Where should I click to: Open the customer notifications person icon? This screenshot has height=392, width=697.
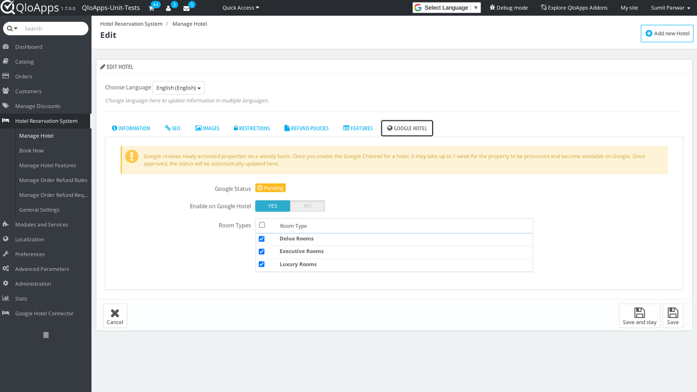pos(168,8)
